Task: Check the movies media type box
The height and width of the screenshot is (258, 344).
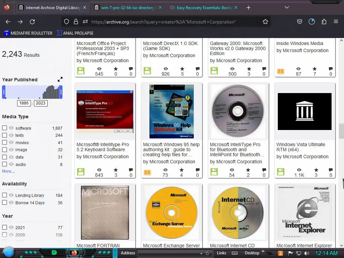Action: 4,142
